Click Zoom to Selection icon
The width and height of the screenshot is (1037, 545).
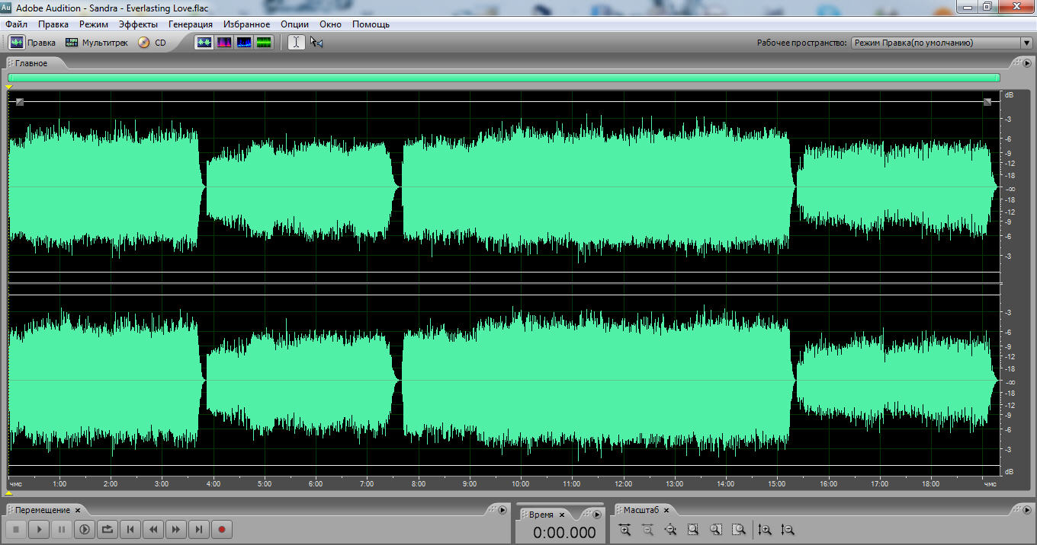click(693, 530)
